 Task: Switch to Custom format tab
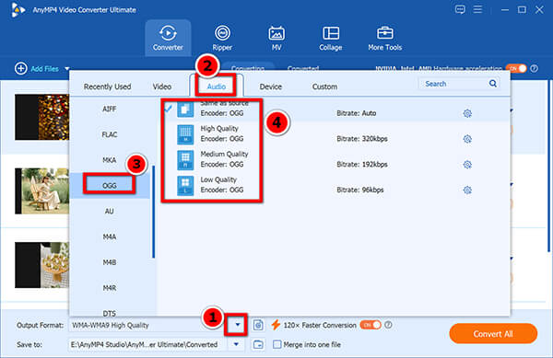[324, 87]
